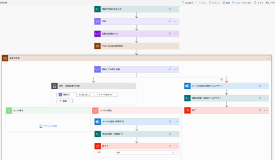Collapse the 承認の処理 scope title bar
275x160 pixels.
(137, 58)
